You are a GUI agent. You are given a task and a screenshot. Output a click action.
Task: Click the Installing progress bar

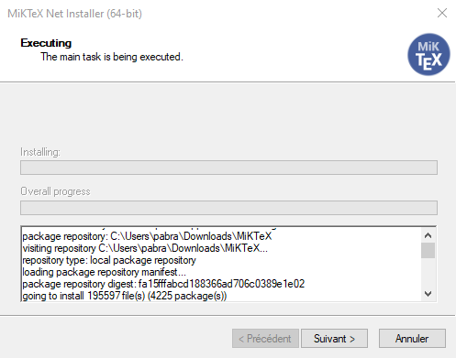[228, 168]
